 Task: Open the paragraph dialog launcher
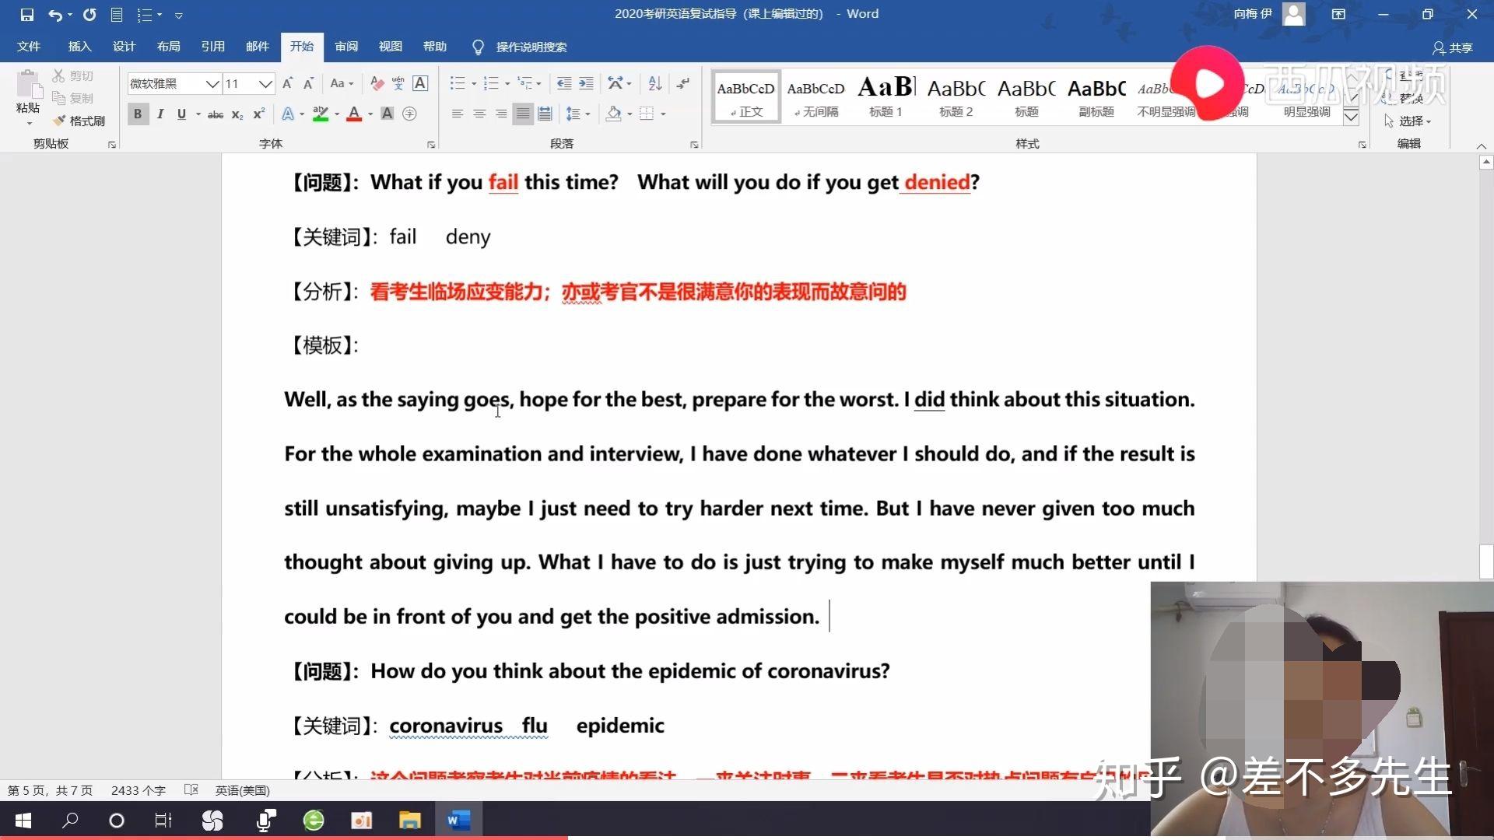[x=694, y=145]
